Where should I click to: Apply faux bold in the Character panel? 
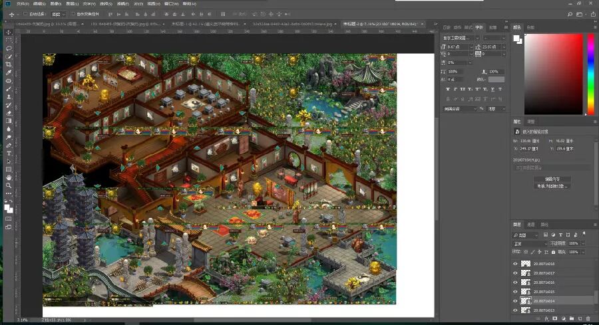point(447,89)
